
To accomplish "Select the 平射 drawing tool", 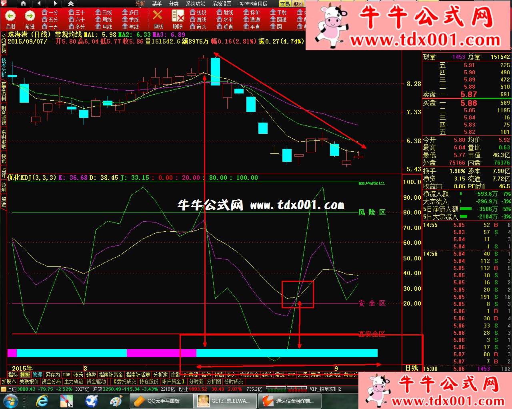I will click(278, 12).
